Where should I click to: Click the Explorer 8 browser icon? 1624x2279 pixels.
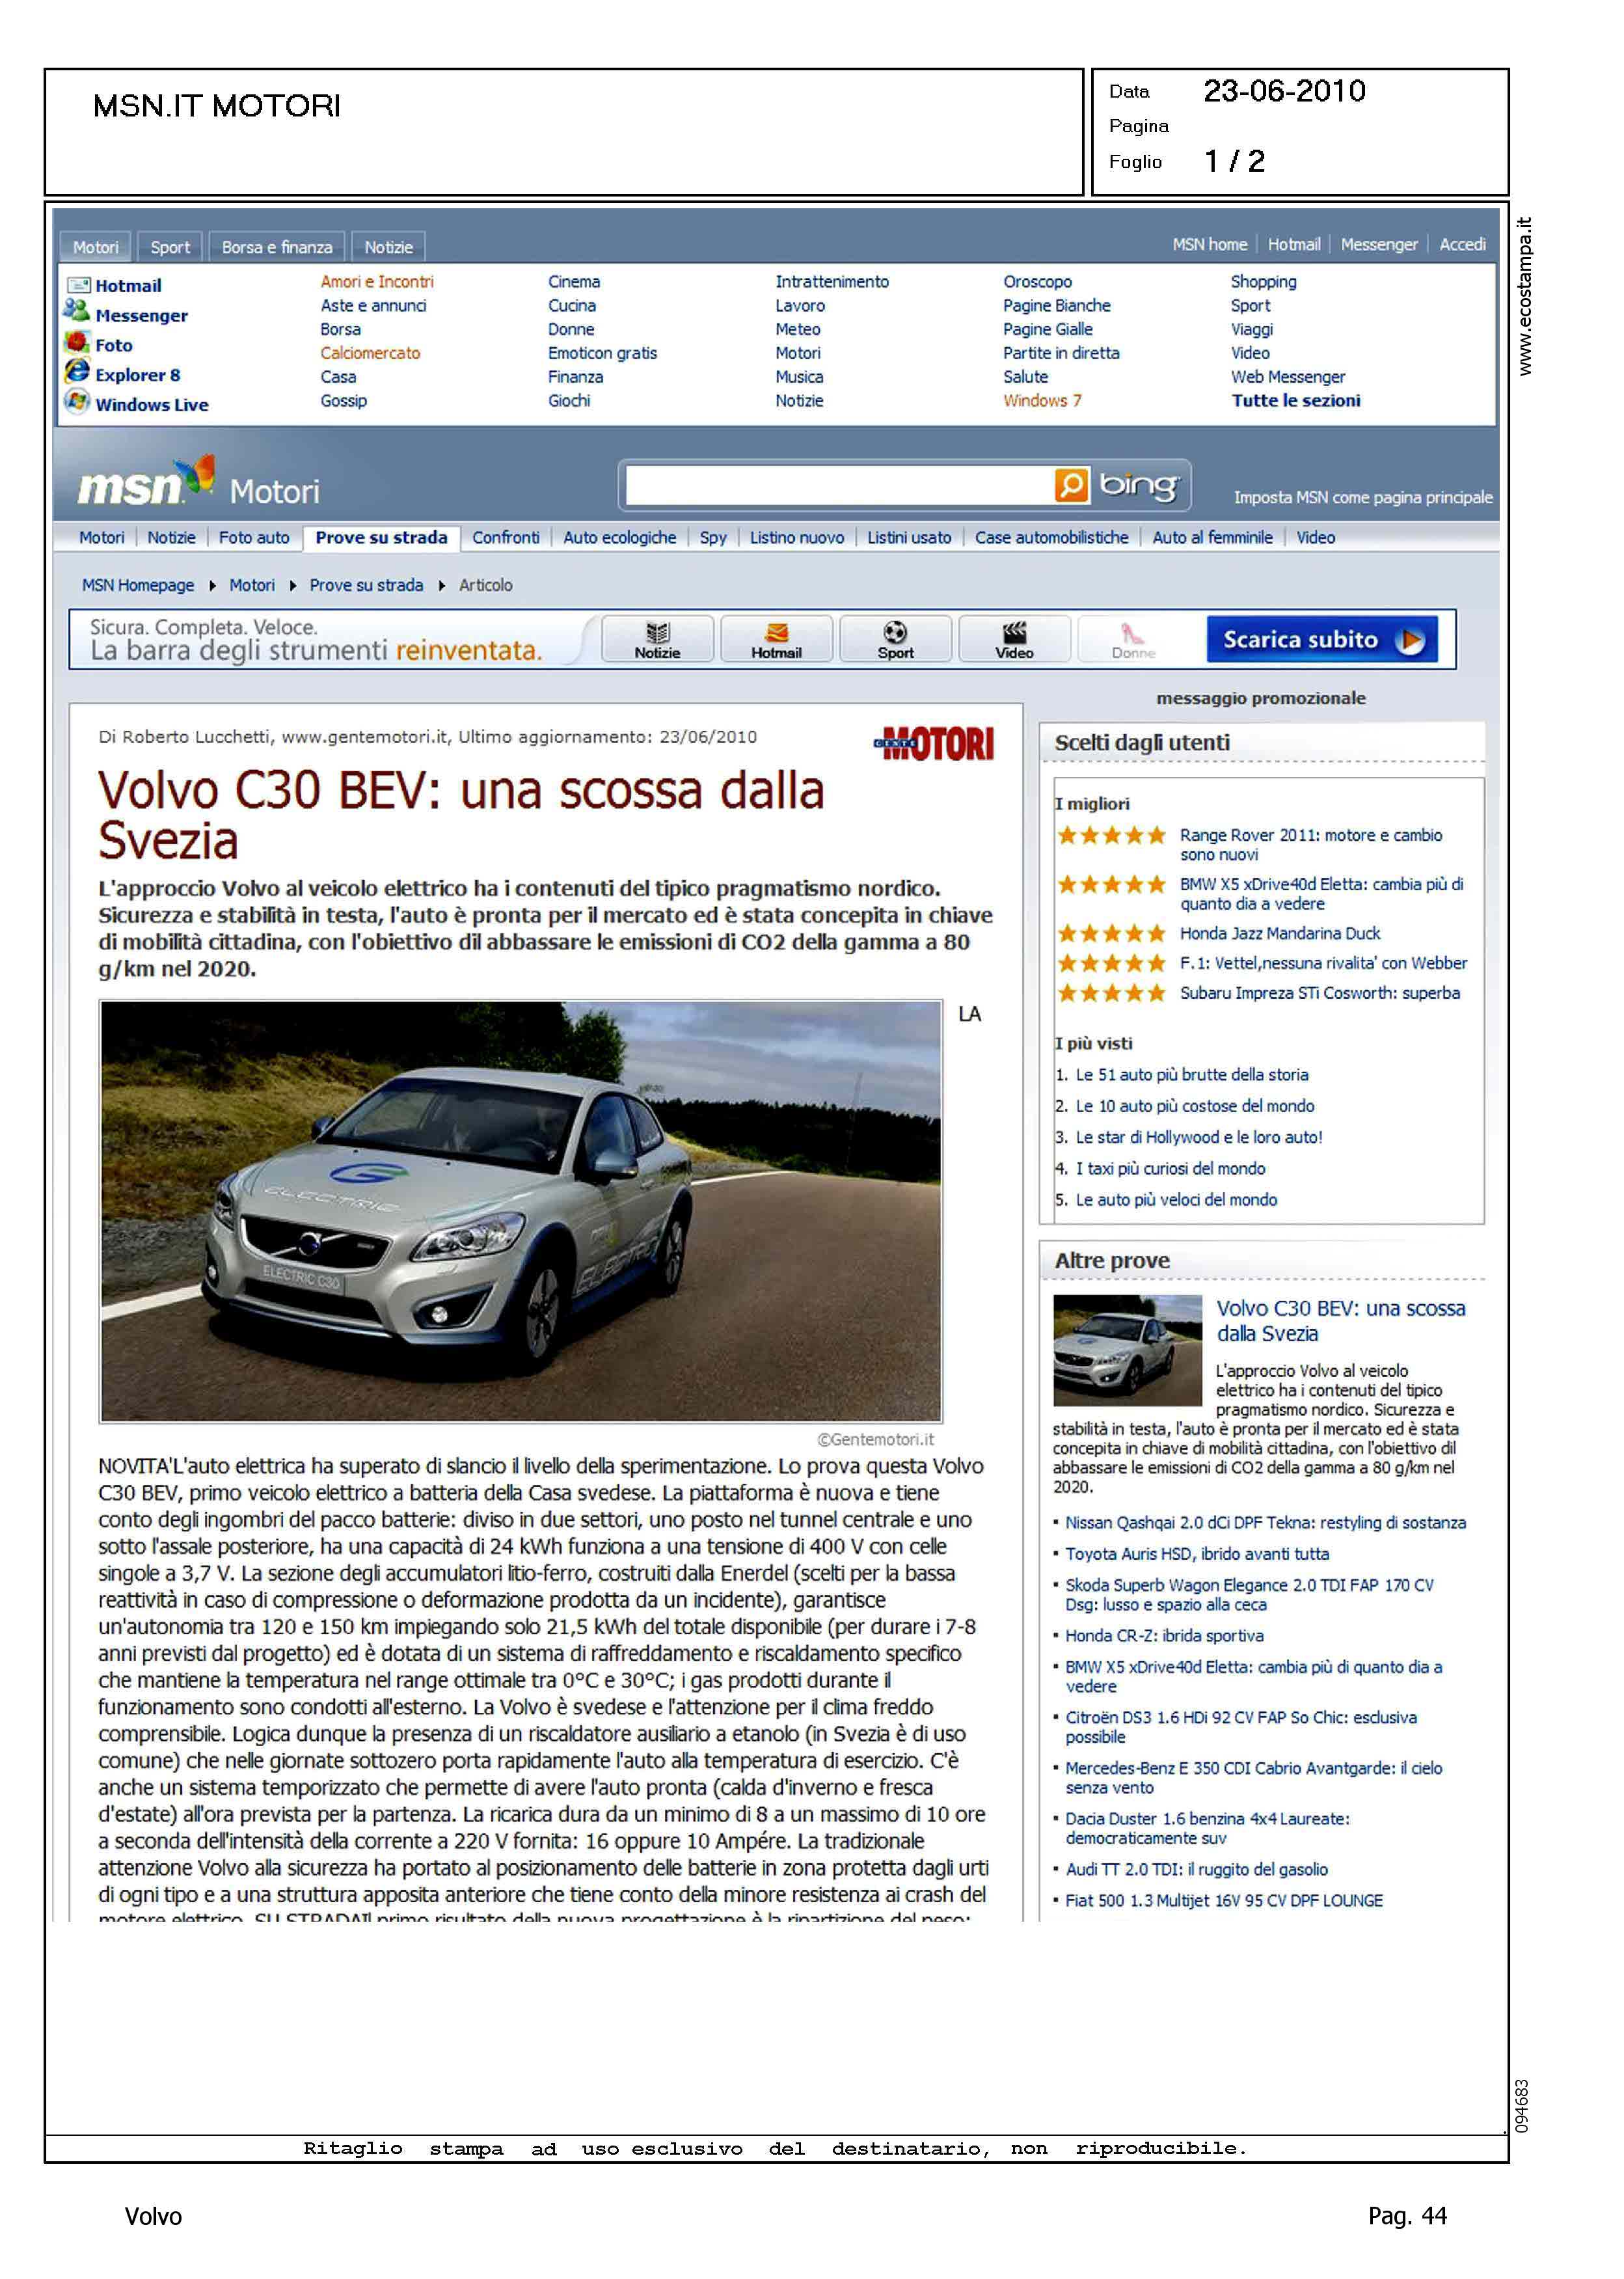tap(76, 372)
